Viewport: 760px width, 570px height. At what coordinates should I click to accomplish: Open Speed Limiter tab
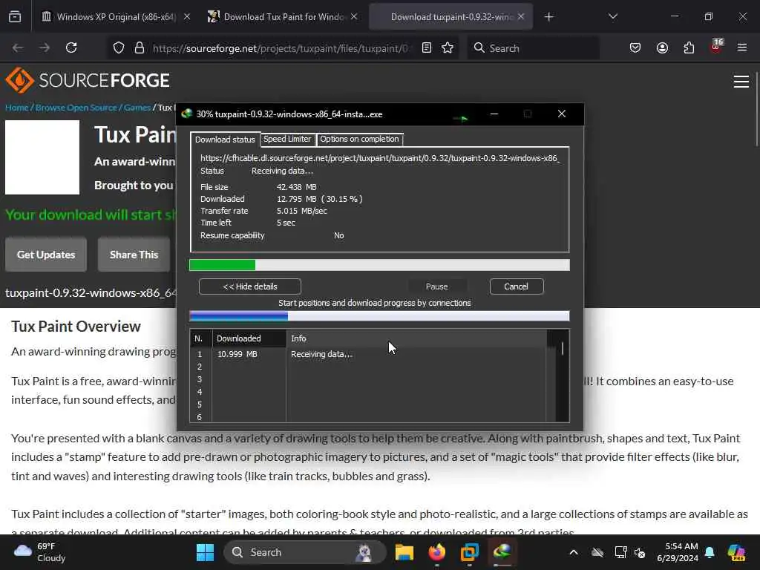[287, 139]
